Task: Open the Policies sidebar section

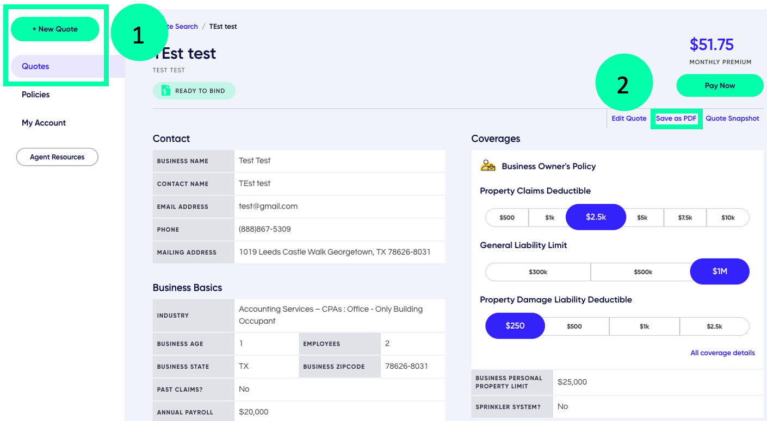Action: [35, 95]
